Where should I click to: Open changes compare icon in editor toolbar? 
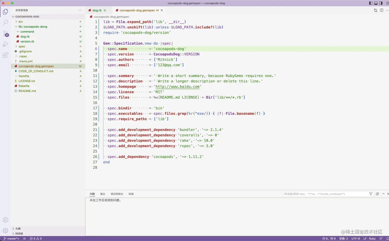pos(376,10)
